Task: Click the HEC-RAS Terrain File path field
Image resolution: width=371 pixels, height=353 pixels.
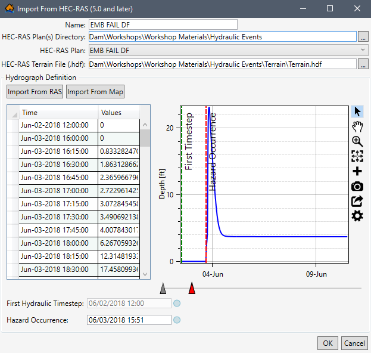Action: click(223, 64)
